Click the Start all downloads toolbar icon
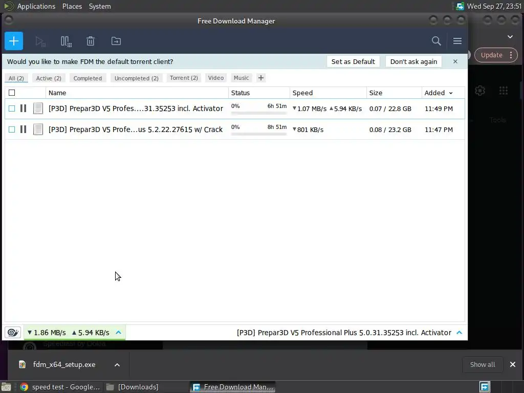Viewport: 524px width, 393px height. click(40, 41)
